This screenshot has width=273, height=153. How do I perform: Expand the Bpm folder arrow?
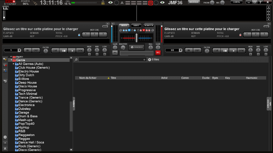tap(11, 56)
